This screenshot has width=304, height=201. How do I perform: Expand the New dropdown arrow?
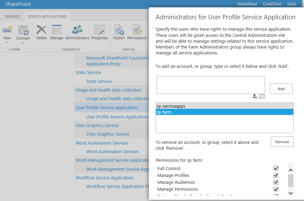click(7, 43)
